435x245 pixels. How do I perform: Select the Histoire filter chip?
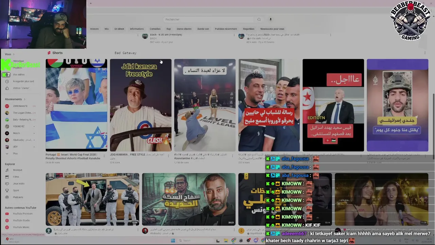click(94, 29)
